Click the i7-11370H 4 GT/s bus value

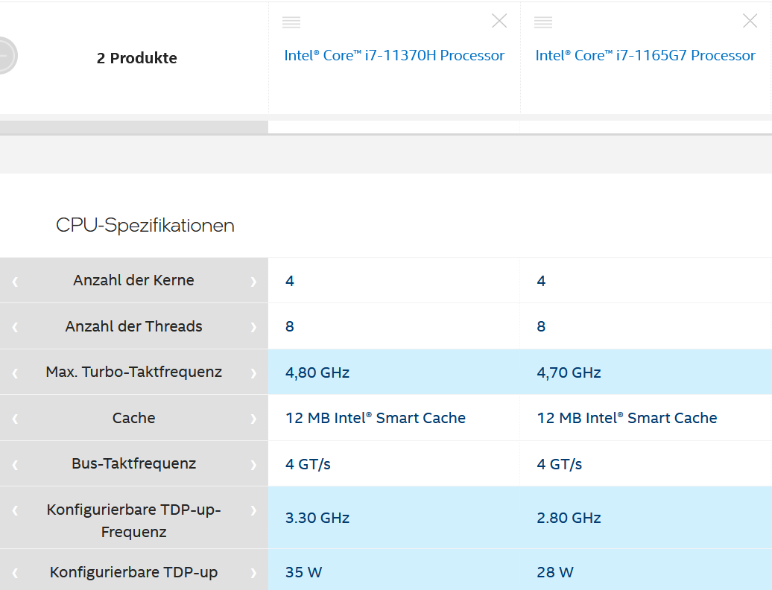click(x=309, y=464)
